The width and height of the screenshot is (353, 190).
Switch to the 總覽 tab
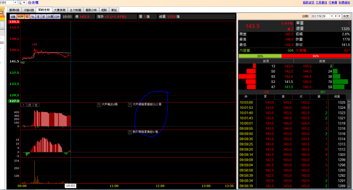pyautogui.click(x=104, y=10)
